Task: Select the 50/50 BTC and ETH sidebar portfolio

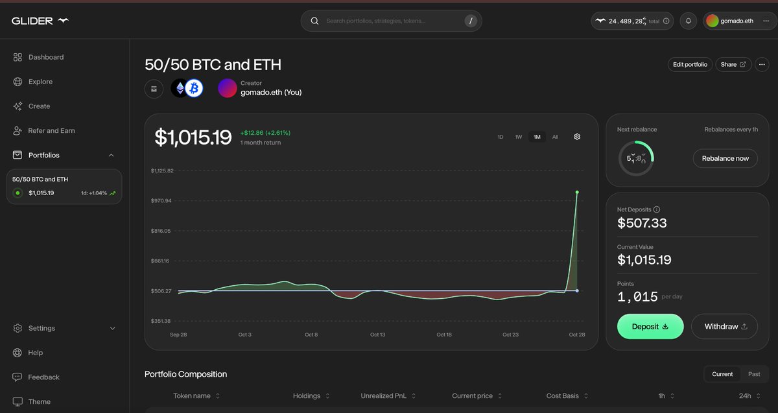Action: coord(64,187)
